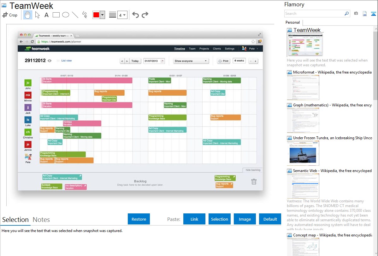The height and width of the screenshot is (256, 378).
Task: Open Clients in the teamweek navigation
Action: point(217,49)
